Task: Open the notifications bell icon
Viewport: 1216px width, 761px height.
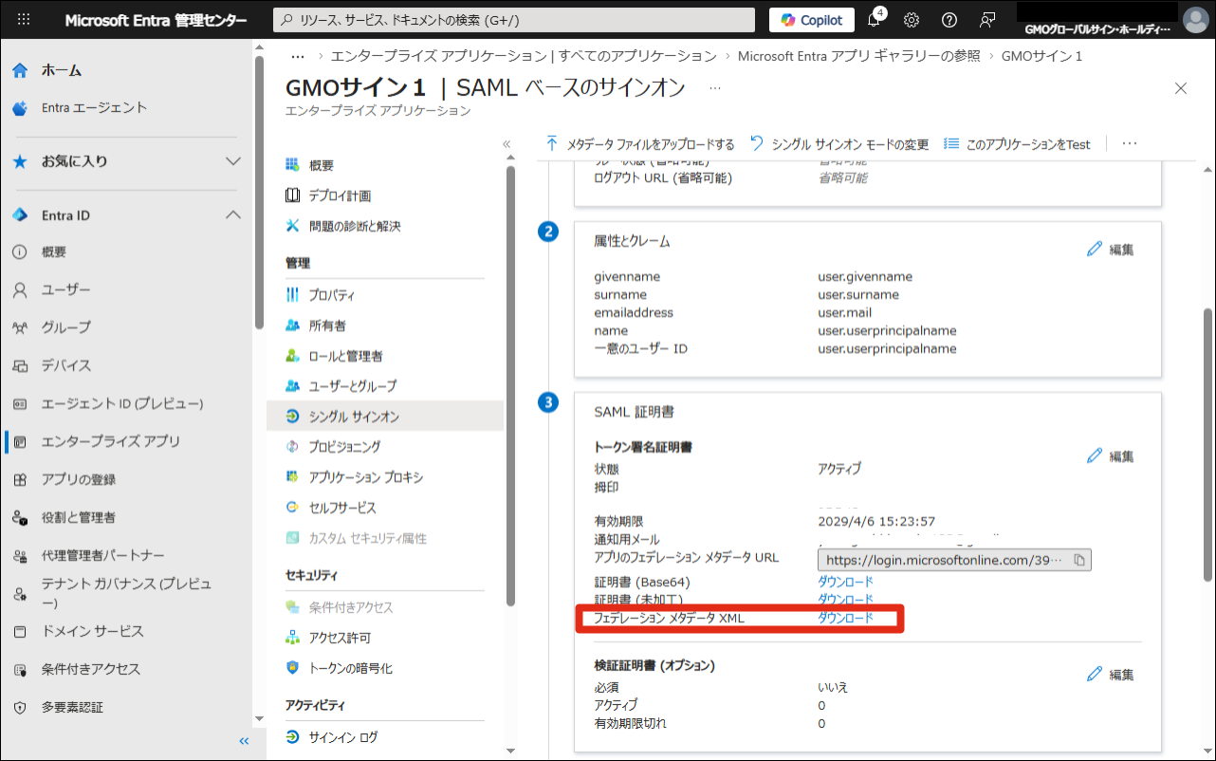Action: [x=875, y=20]
